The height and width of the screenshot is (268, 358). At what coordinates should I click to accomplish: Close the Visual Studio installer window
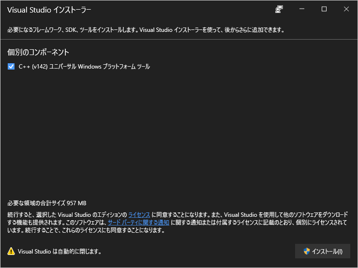[346, 9]
